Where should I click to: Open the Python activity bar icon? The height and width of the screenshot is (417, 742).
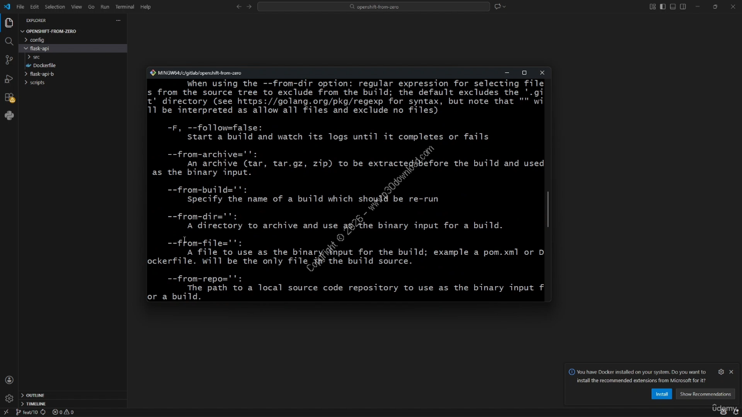9,116
